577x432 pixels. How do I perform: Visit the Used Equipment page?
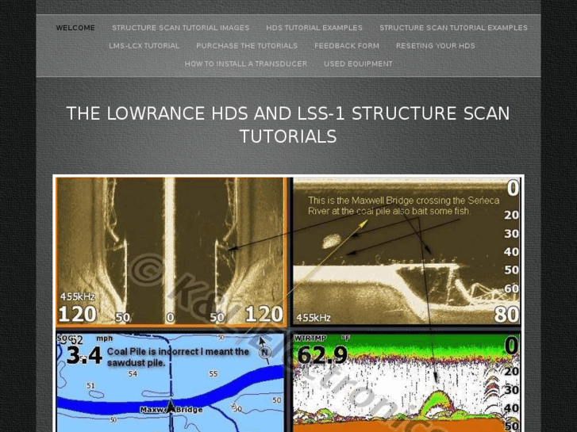(x=358, y=64)
